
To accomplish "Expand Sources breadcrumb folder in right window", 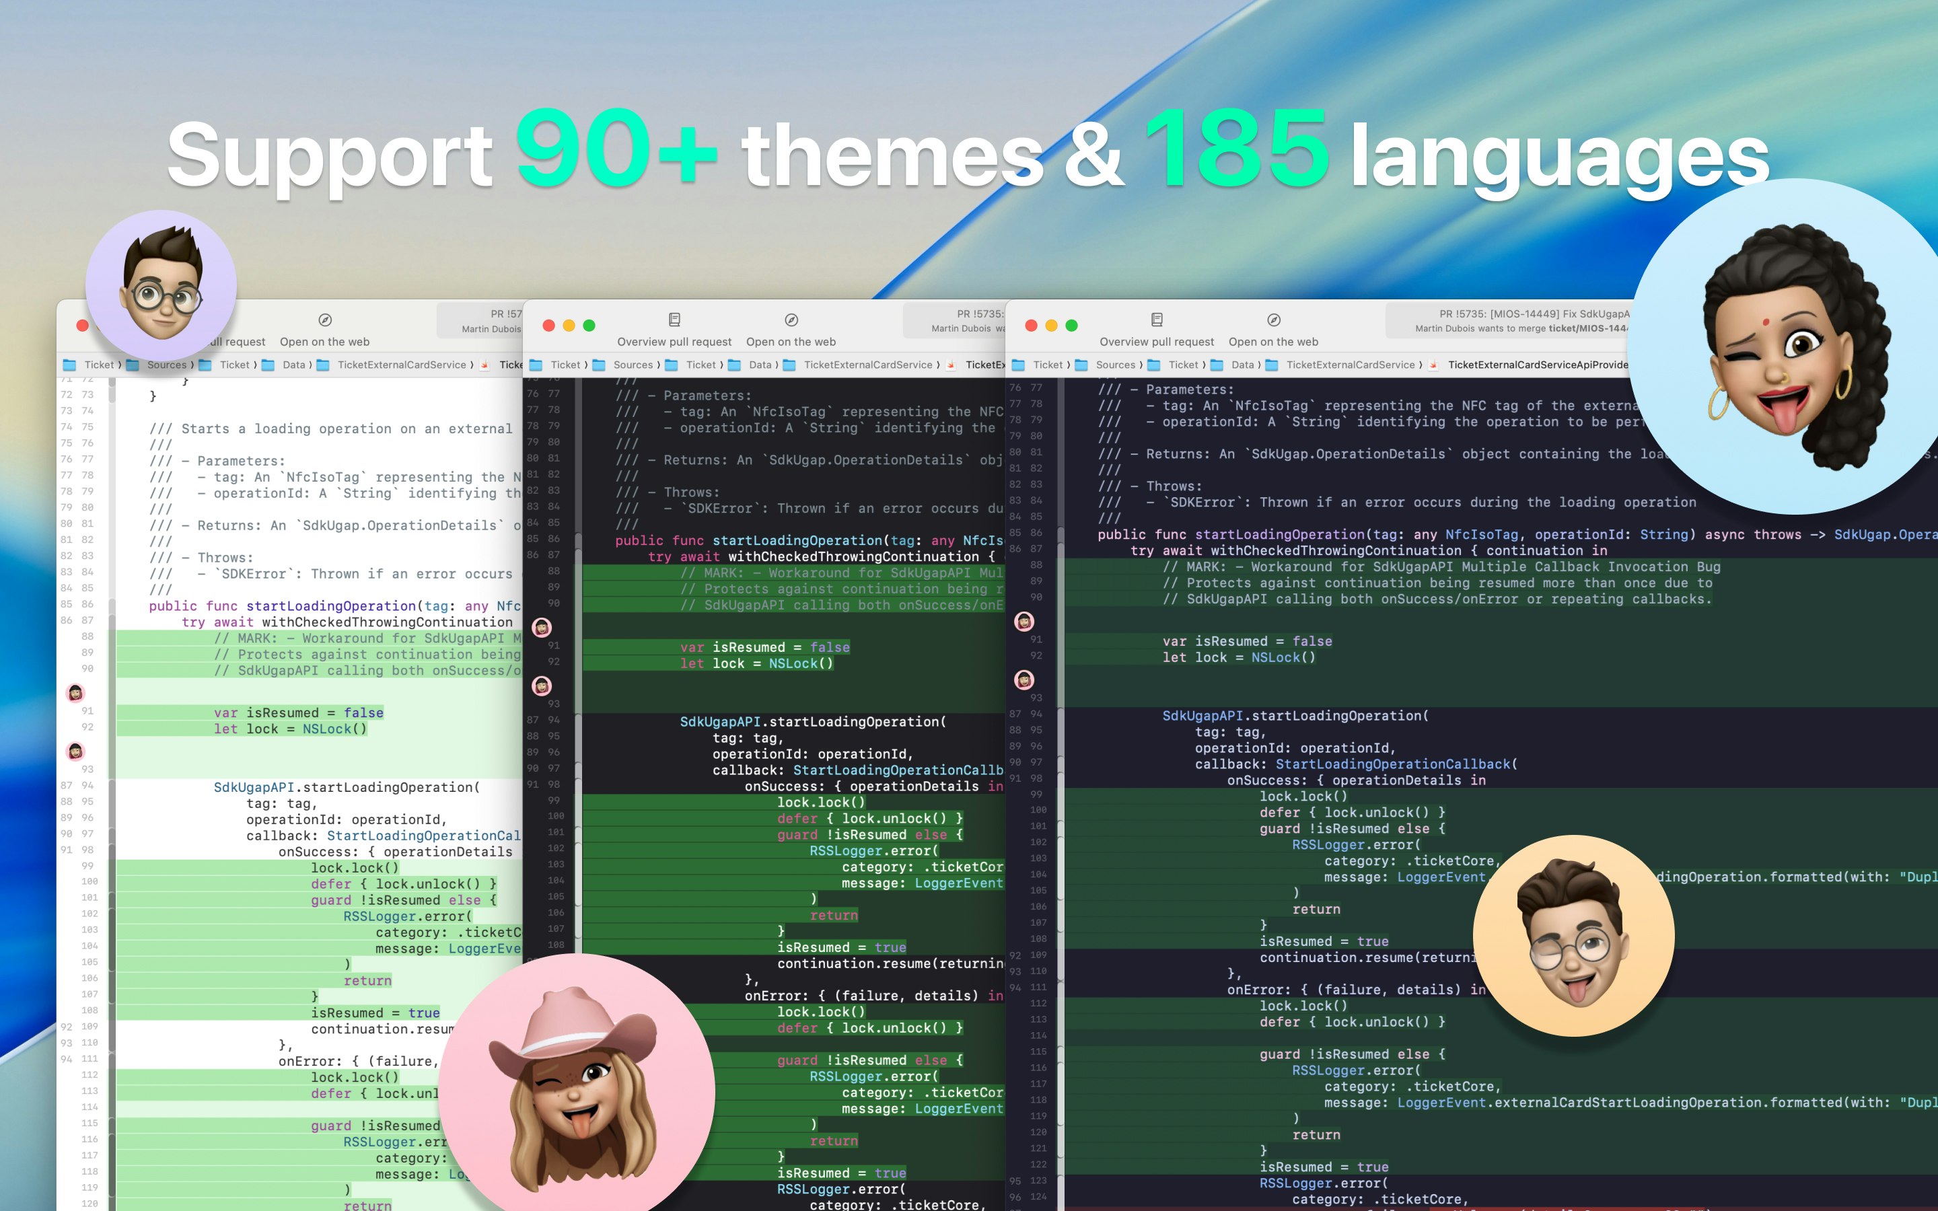I will 1115,365.
